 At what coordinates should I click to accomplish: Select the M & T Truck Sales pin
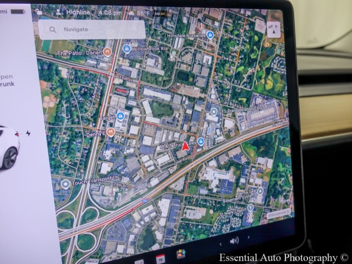(x=201, y=141)
